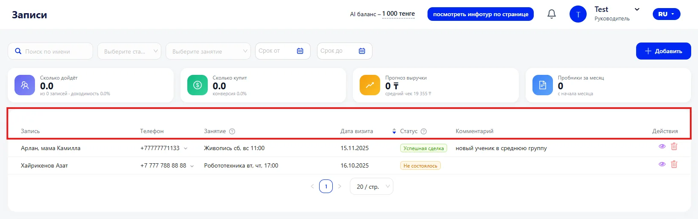
Task: Click the next page arrow
Action: coord(340,186)
